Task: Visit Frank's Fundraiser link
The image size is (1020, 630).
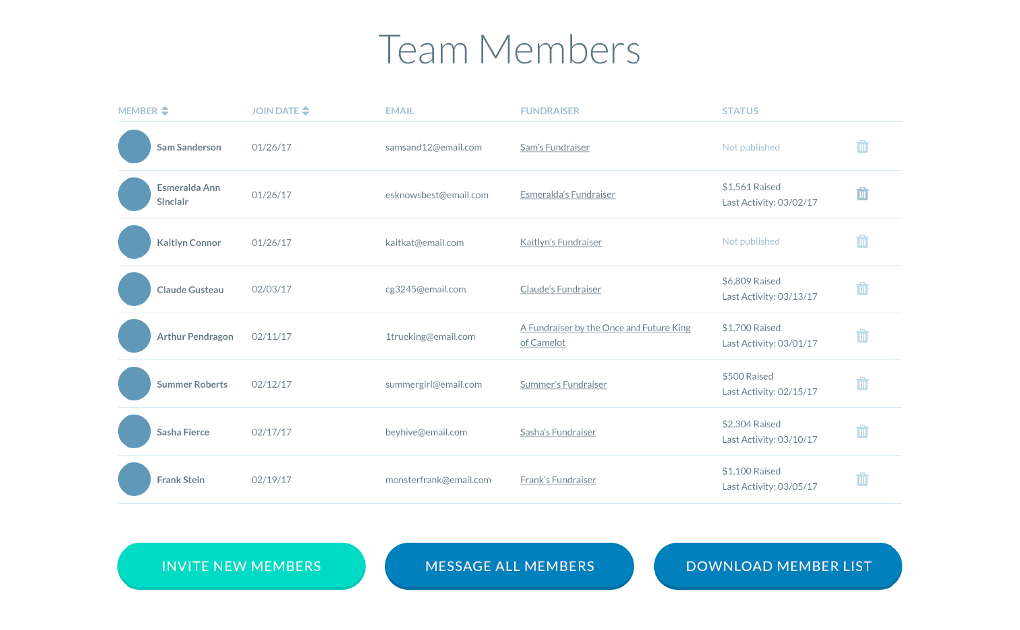Action: pyautogui.click(x=558, y=479)
